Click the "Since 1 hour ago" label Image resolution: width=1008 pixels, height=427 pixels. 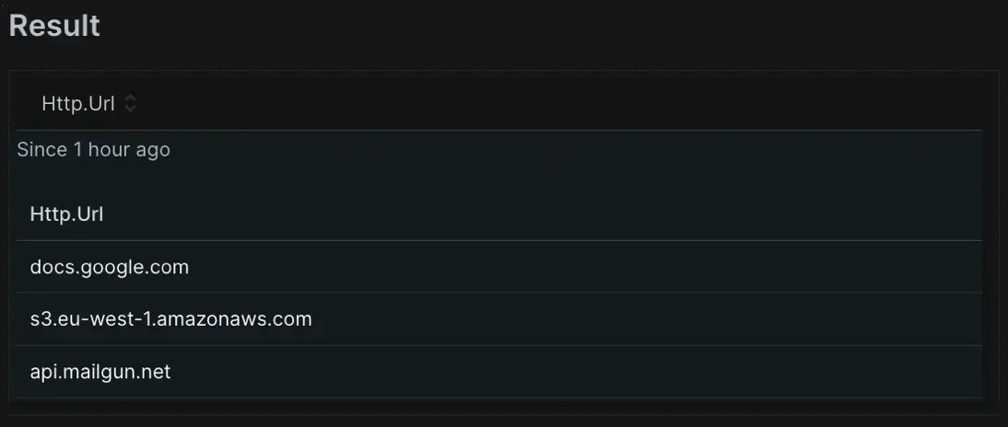point(93,149)
